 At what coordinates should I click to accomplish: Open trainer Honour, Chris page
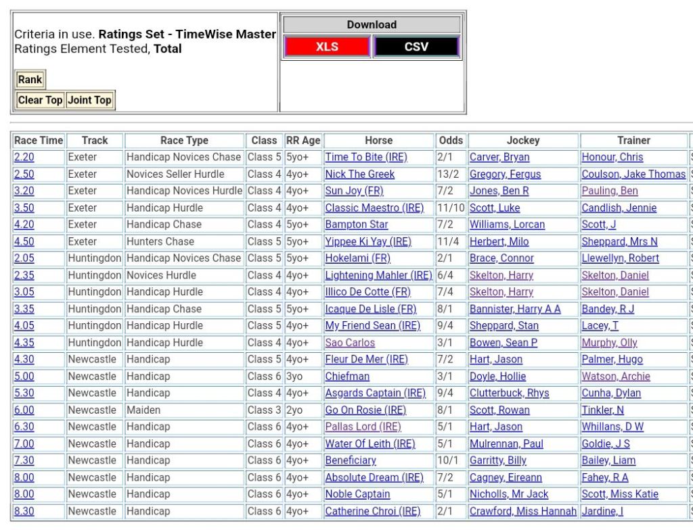612,157
